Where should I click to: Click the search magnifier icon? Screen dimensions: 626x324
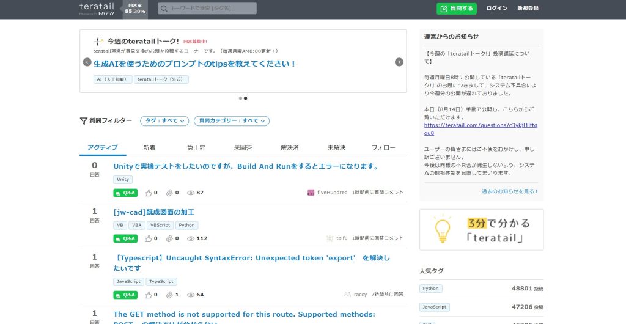164,9
